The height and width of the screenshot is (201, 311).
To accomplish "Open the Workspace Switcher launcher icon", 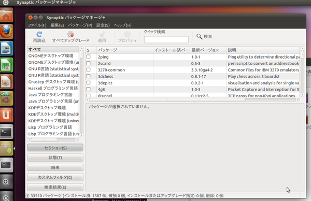I will [x=6, y=165].
